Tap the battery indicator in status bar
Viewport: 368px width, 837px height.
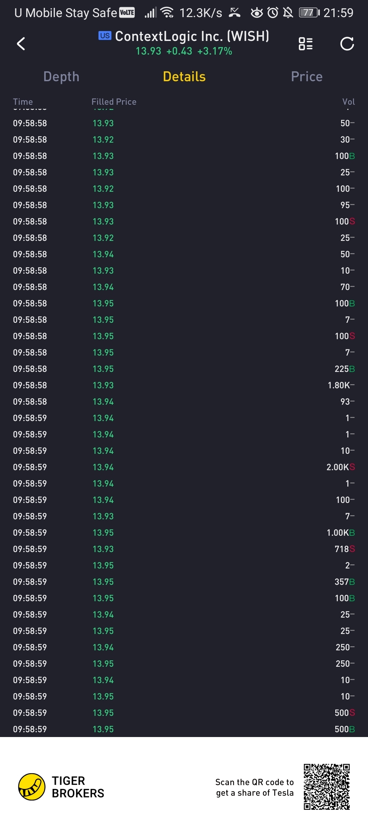pos(309,13)
